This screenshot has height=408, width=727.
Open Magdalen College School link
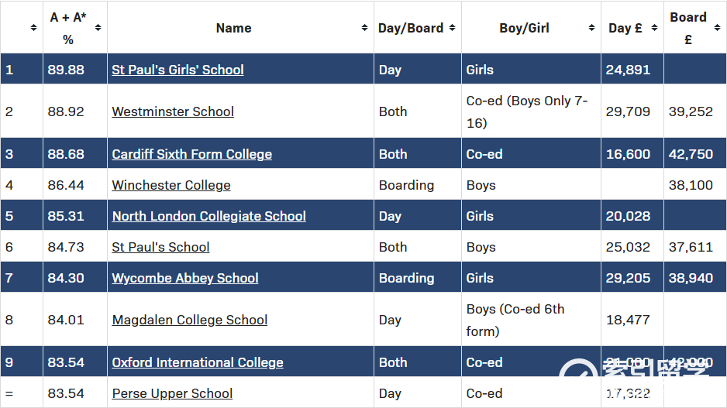[x=190, y=320]
